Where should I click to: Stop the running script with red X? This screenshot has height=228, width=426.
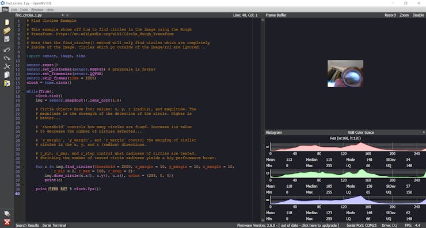coord(7,222)
